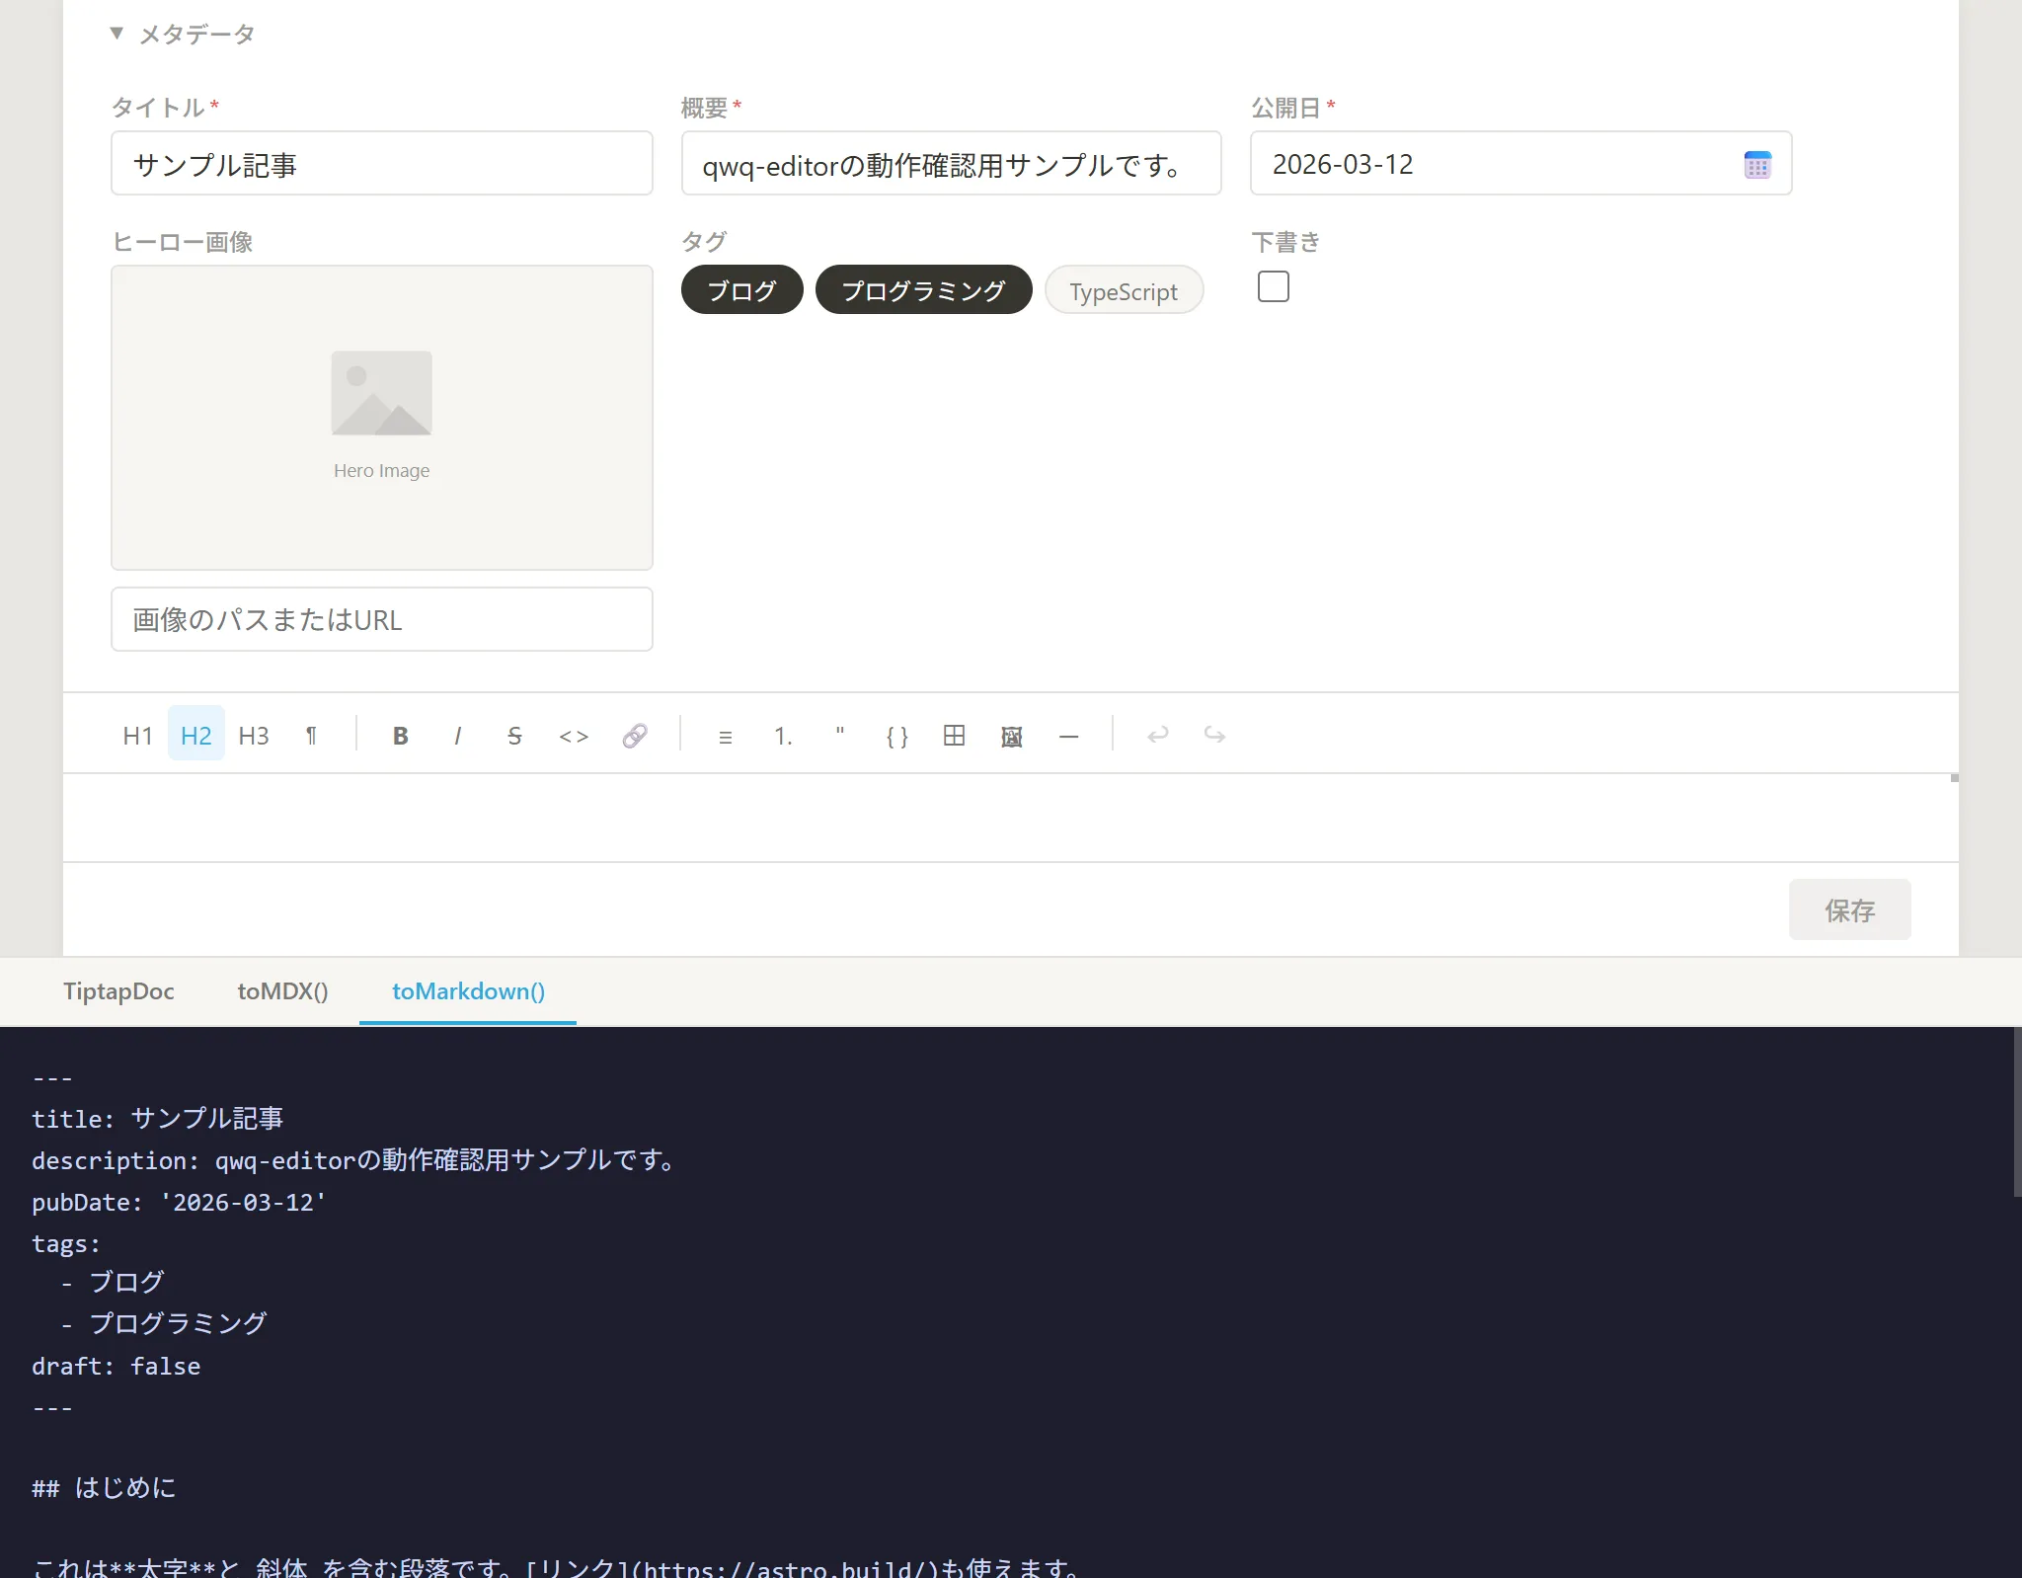Viewport: 2022px width, 1578px height.
Task: Click the undo arrow in the toolbar
Action: point(1157,735)
